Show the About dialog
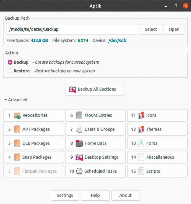Screen dimensions: 191x204 click(125, 196)
